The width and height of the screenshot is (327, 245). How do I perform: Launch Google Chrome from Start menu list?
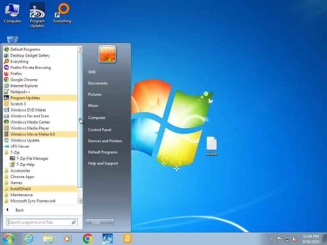[x=40, y=79]
